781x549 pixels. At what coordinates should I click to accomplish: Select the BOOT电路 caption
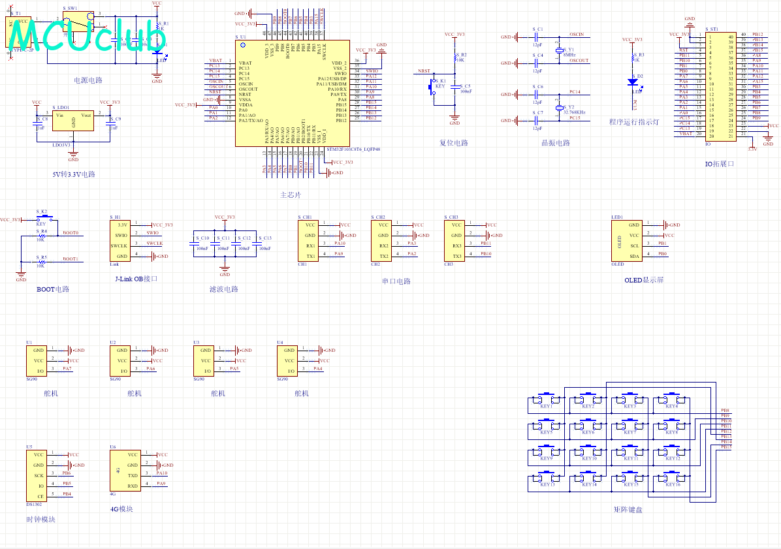[53, 289]
